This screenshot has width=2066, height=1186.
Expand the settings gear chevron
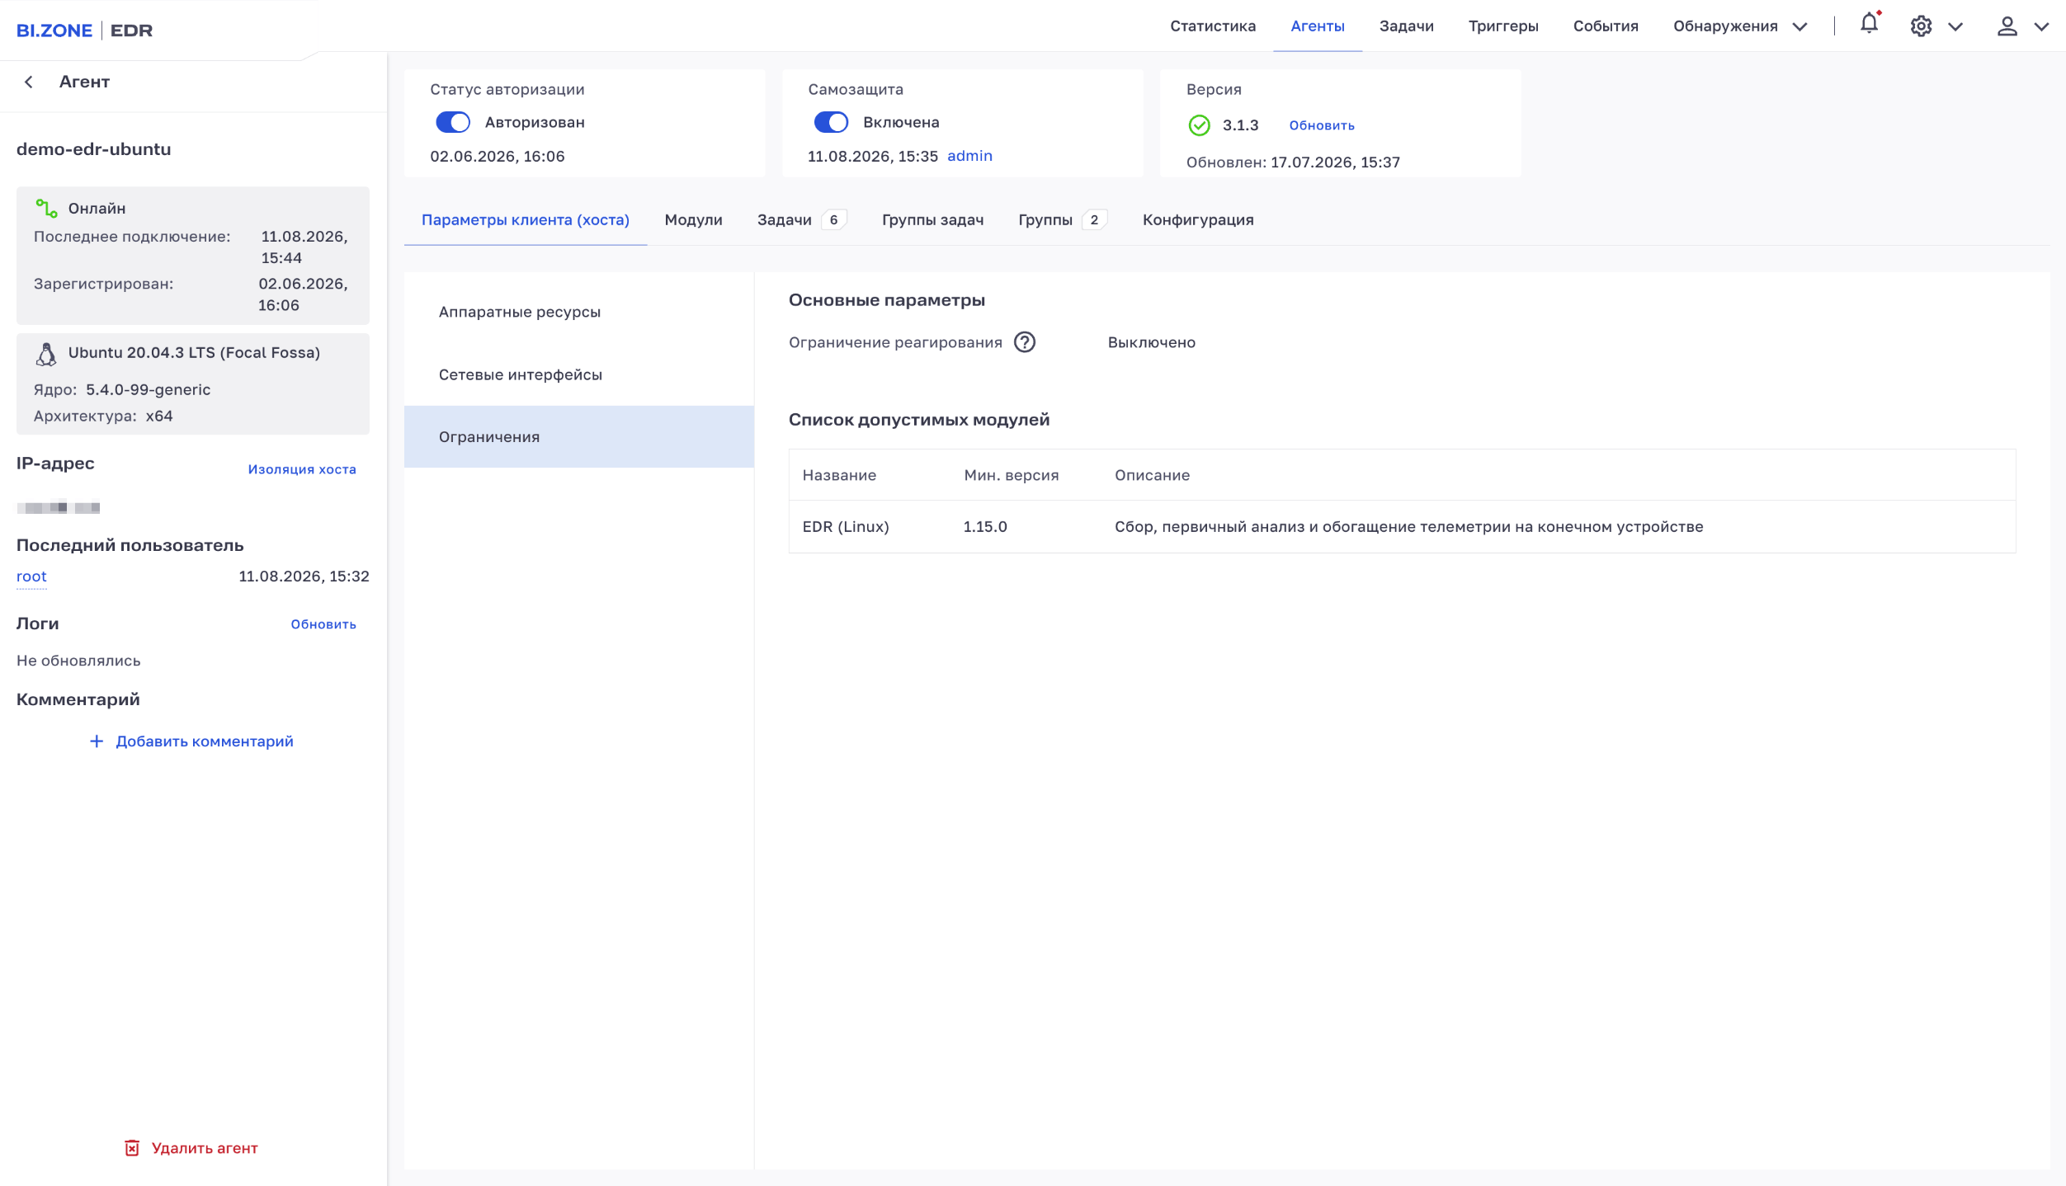point(1955,27)
